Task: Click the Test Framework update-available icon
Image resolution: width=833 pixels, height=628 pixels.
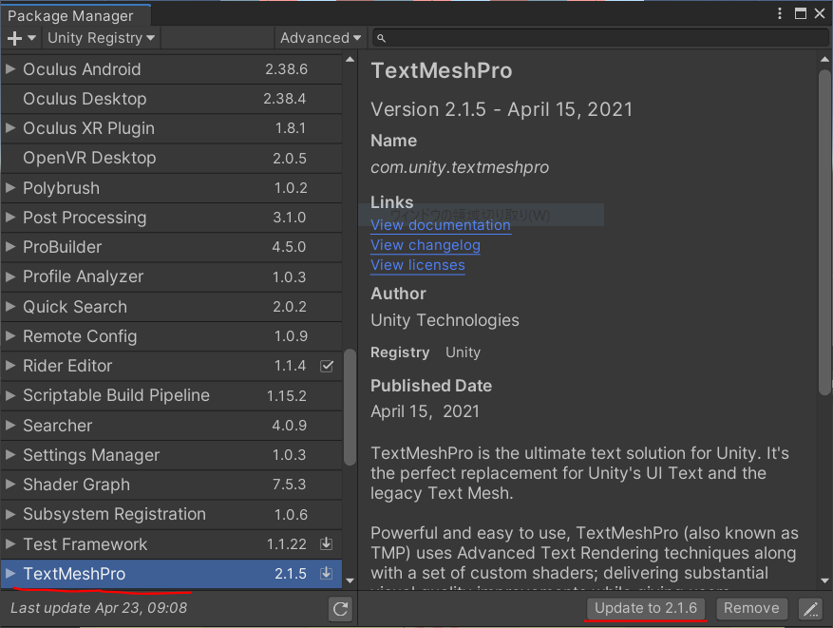Action: [326, 543]
